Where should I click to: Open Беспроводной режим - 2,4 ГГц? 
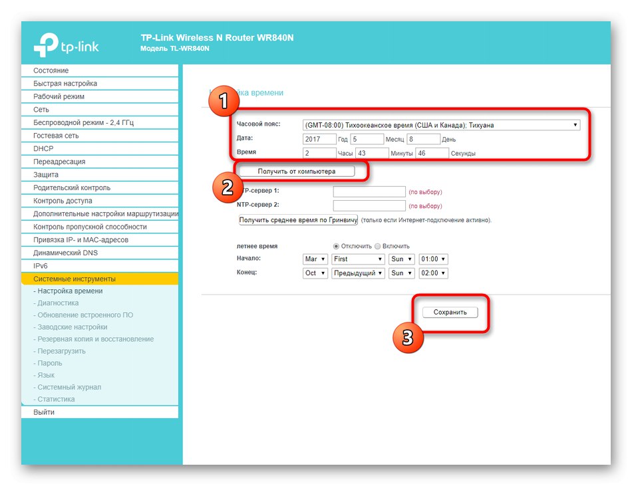tap(100, 122)
